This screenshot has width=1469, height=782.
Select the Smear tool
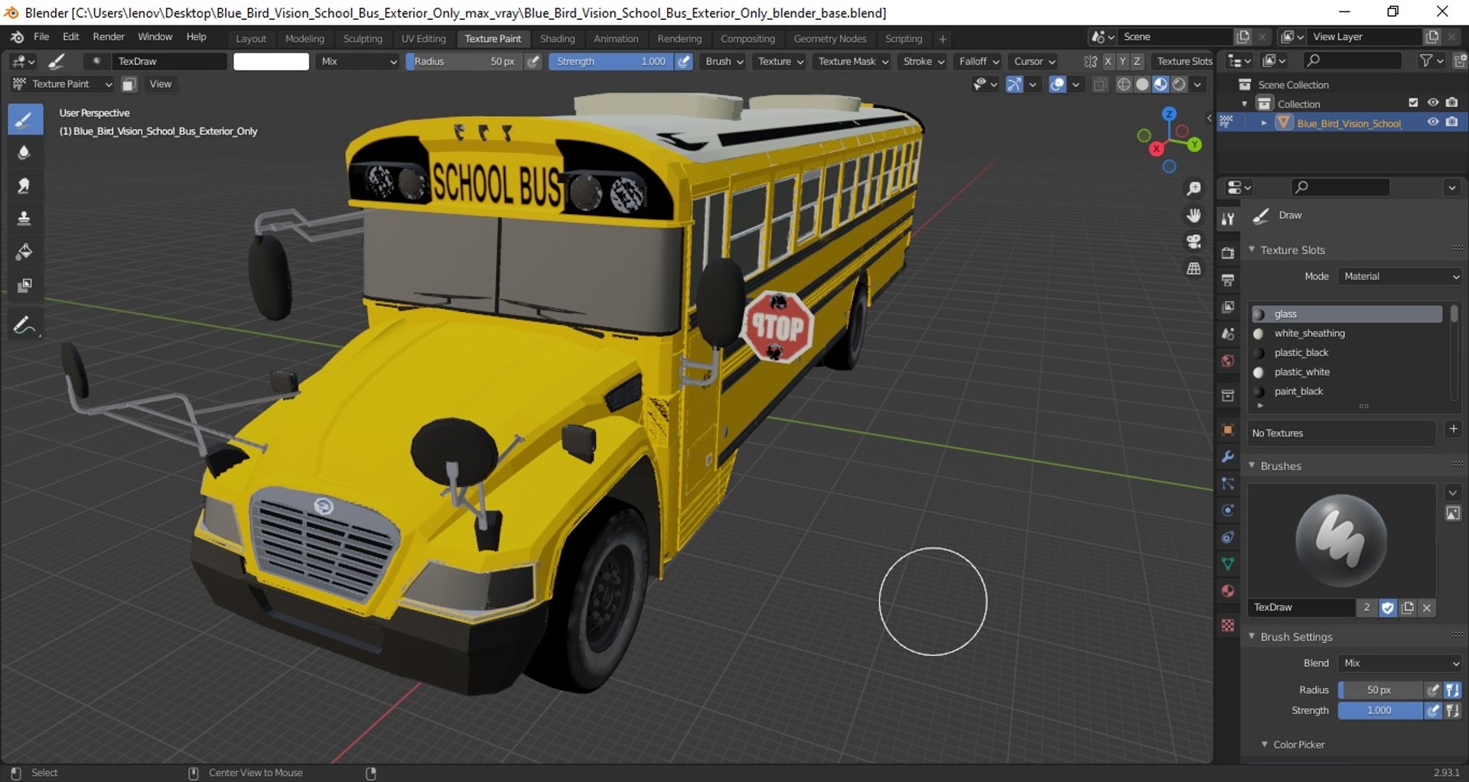tap(24, 186)
